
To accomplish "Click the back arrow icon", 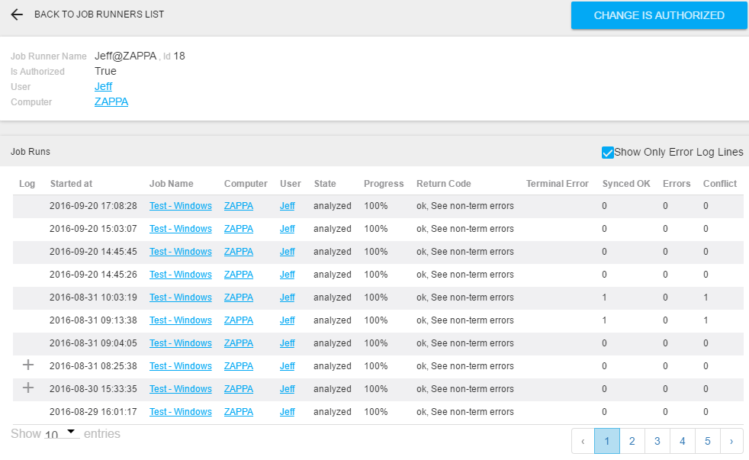I will tap(17, 14).
